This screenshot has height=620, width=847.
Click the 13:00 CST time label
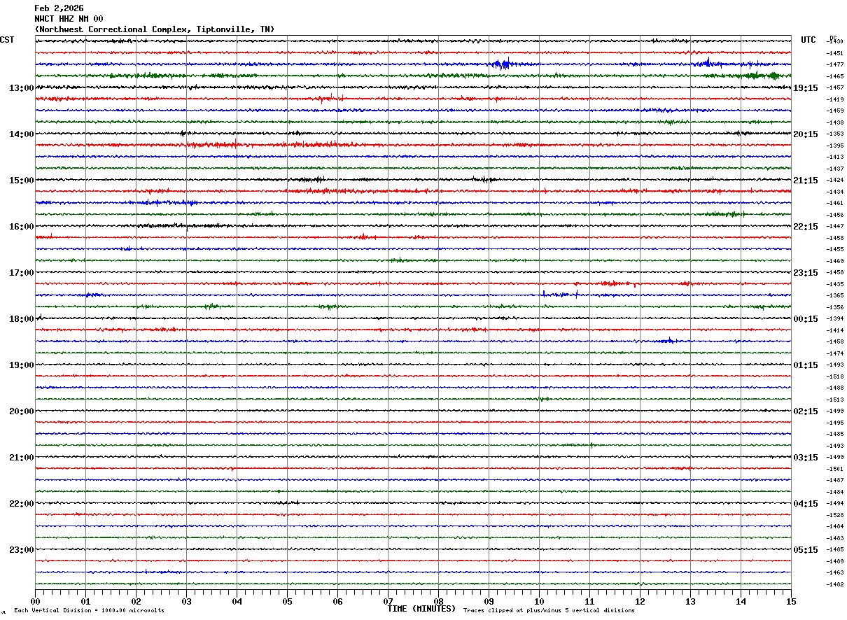pos(21,88)
